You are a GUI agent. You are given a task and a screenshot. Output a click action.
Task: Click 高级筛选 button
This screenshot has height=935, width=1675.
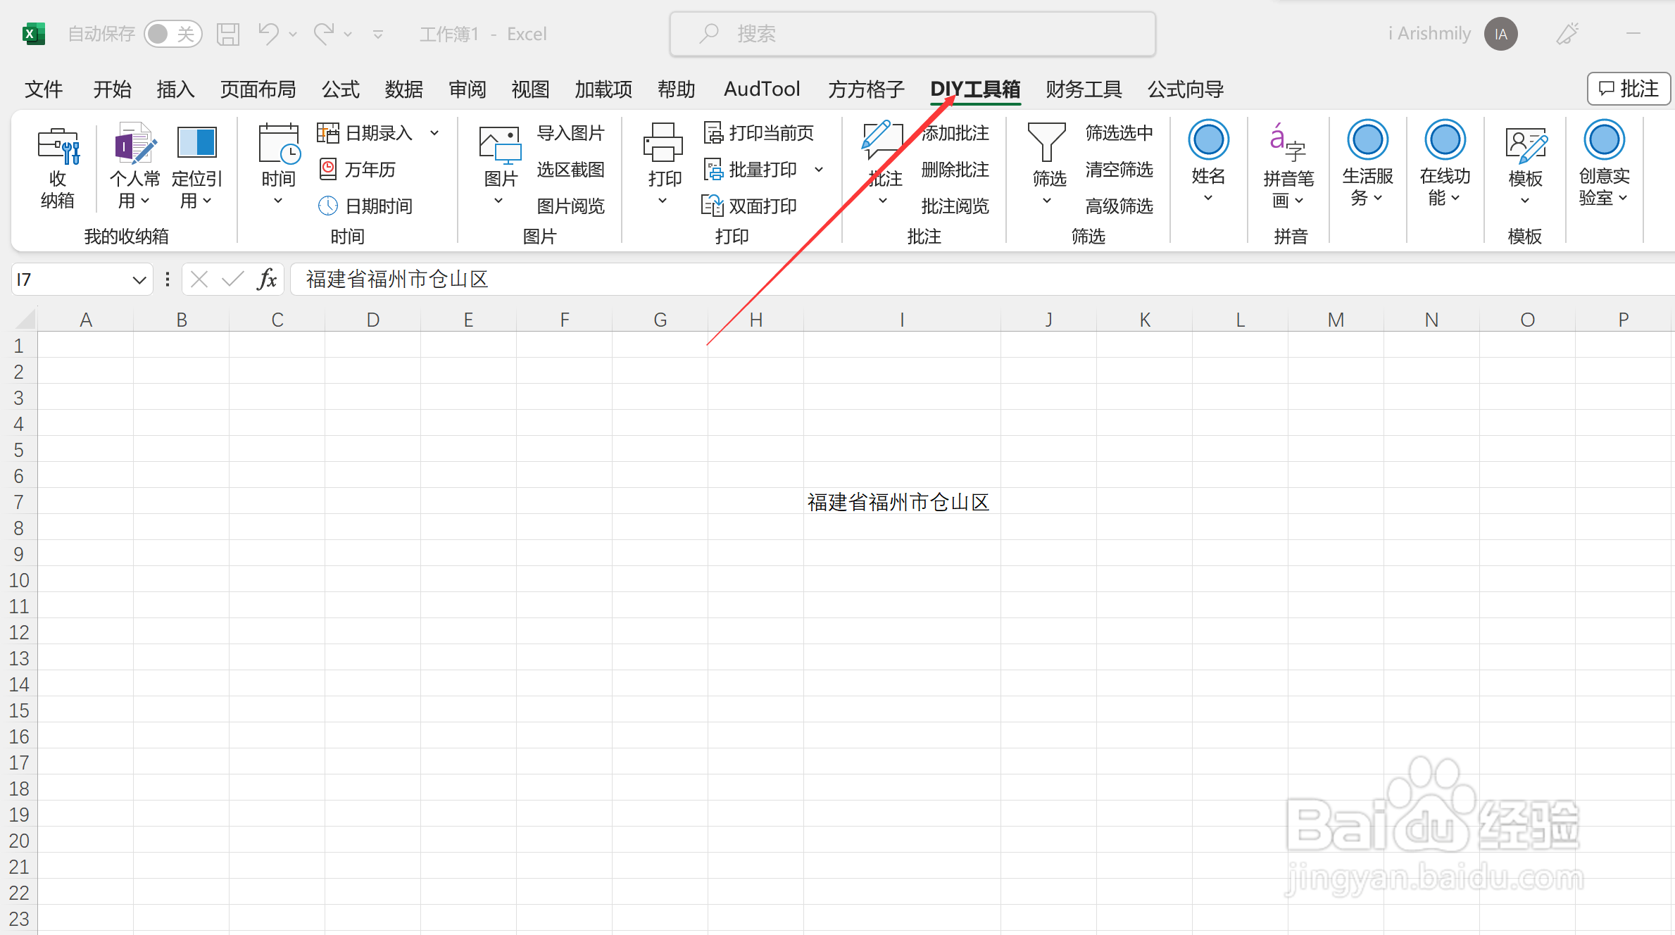coord(1119,206)
